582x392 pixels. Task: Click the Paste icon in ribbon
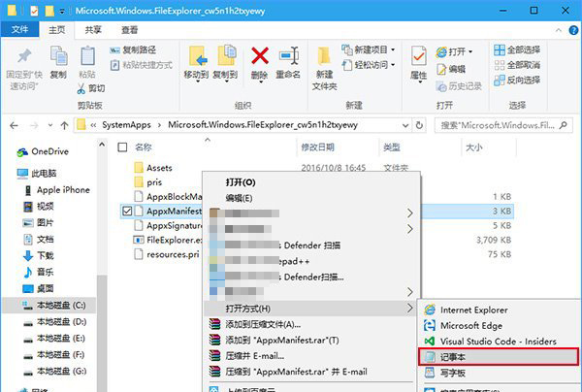(x=87, y=60)
